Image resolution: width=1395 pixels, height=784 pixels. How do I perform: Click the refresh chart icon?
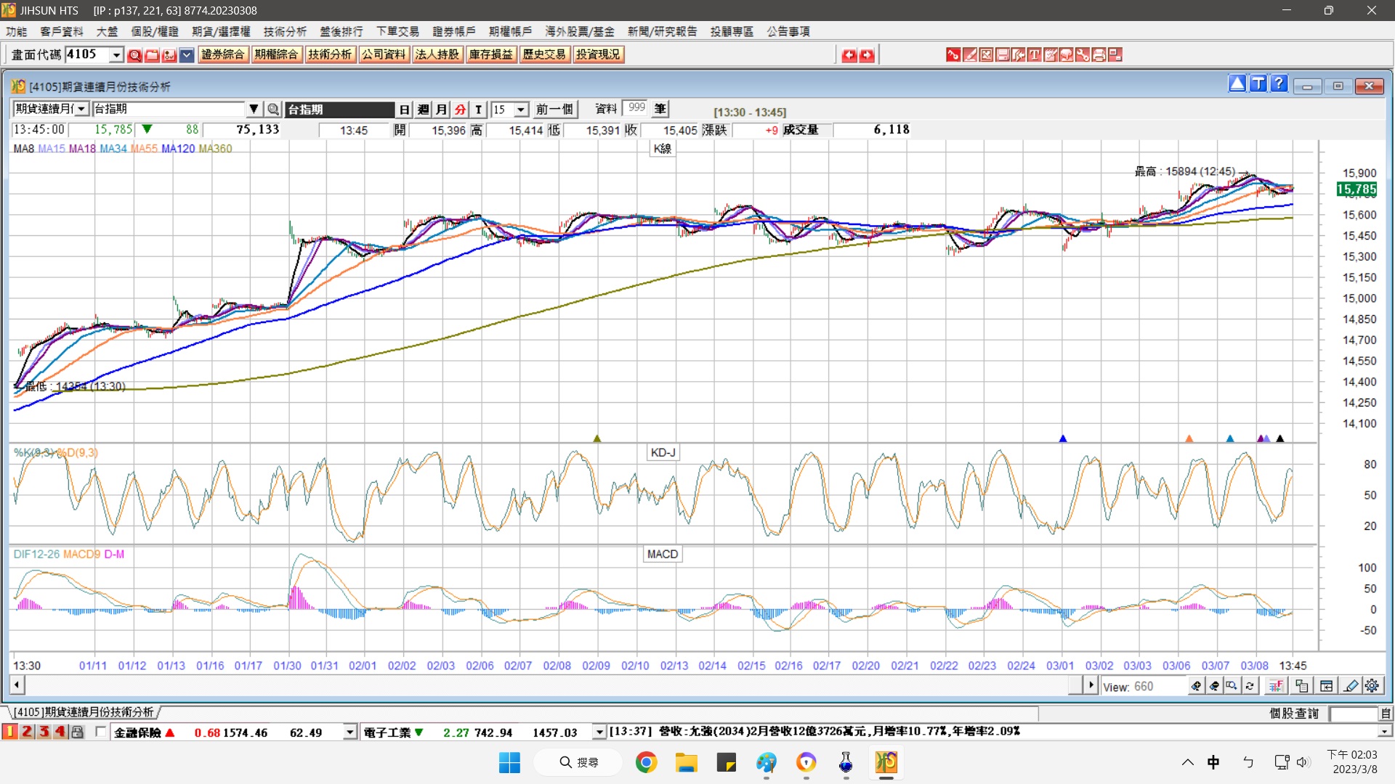[1250, 686]
